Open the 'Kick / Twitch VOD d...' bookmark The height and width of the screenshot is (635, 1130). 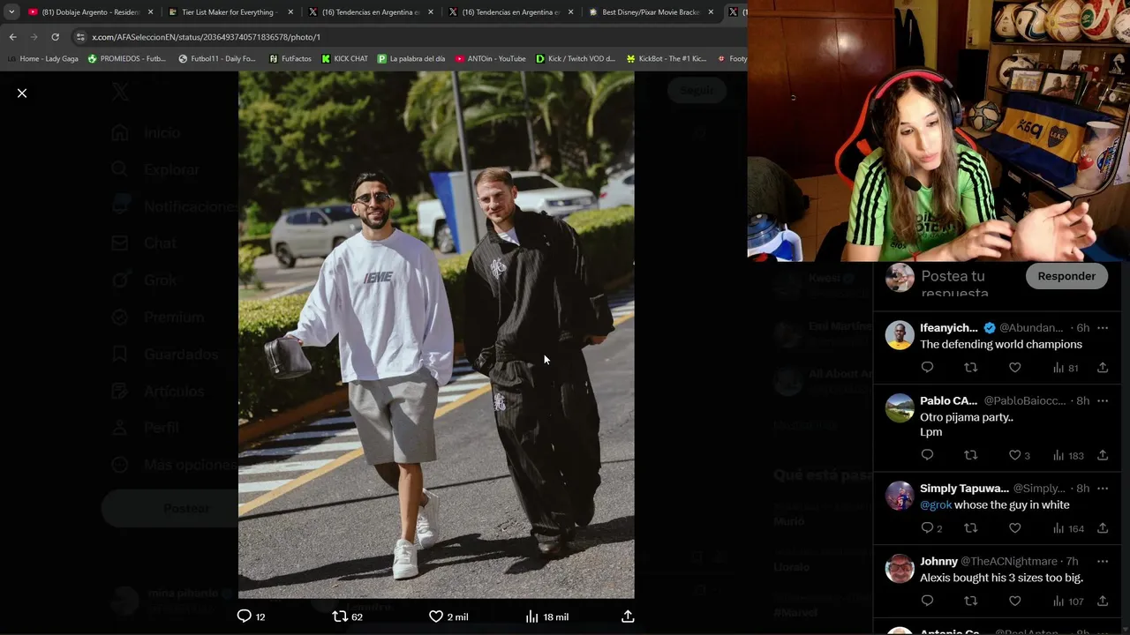(x=576, y=59)
